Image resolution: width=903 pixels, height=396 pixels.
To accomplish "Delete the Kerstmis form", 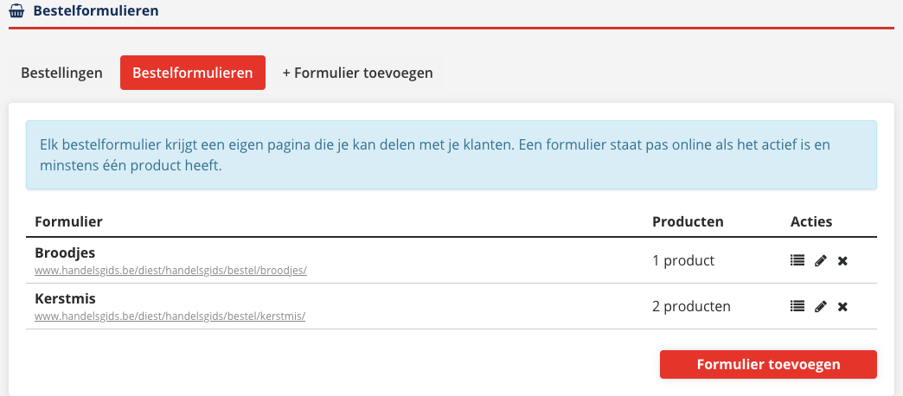I will coord(842,307).
